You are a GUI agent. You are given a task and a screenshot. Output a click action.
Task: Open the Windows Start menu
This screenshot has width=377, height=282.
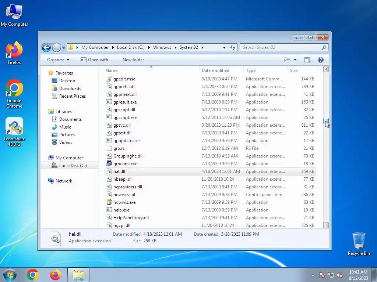10,275
